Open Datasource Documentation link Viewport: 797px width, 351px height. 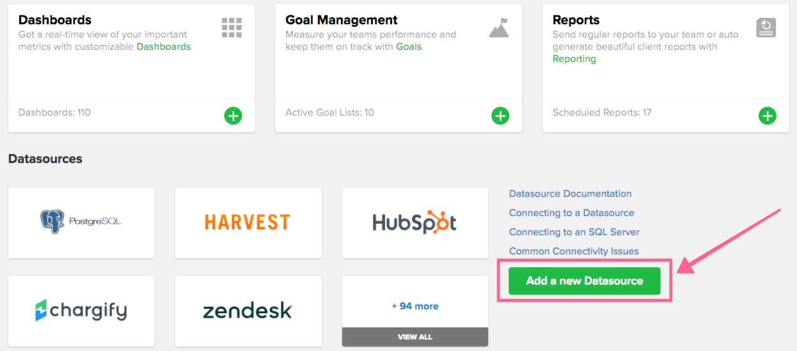coord(570,194)
